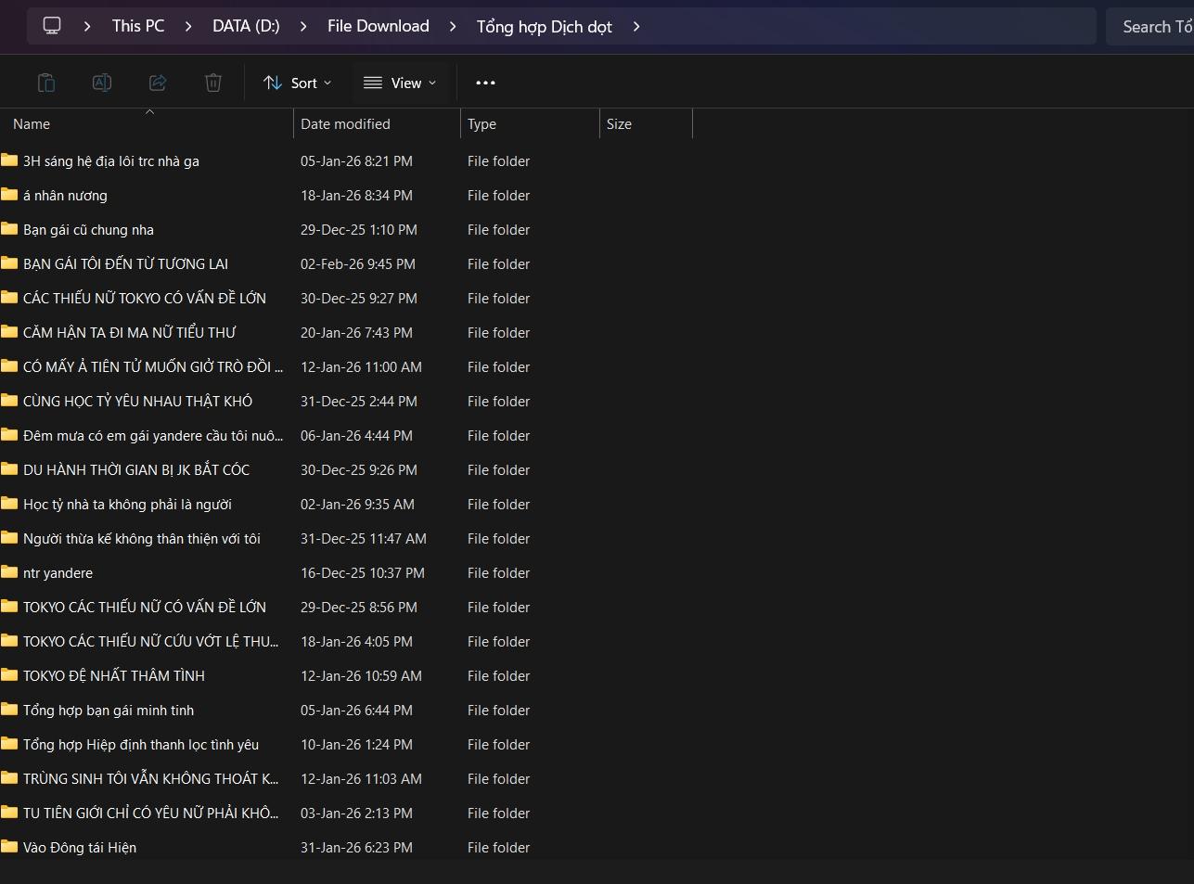Select the 'Bạn gái cũ chung nha' folder
Image resolution: width=1194 pixels, height=884 pixels.
click(x=88, y=230)
